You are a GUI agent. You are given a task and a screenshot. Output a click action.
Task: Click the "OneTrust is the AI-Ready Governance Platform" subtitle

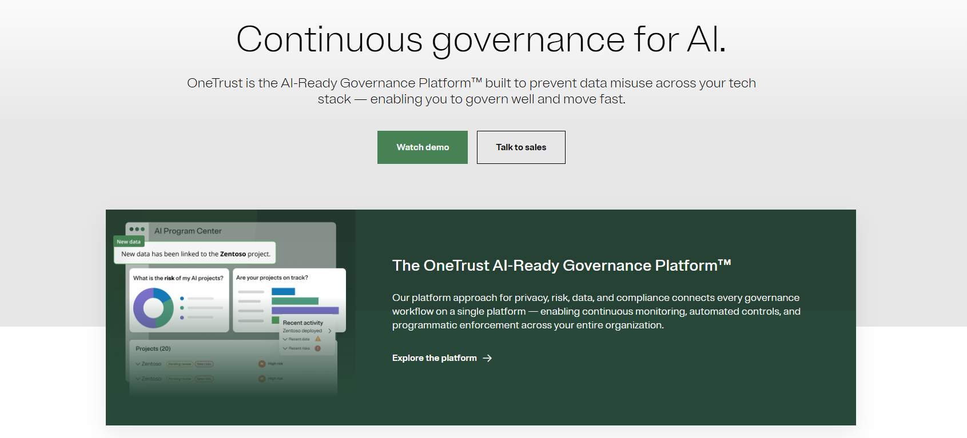472,91
